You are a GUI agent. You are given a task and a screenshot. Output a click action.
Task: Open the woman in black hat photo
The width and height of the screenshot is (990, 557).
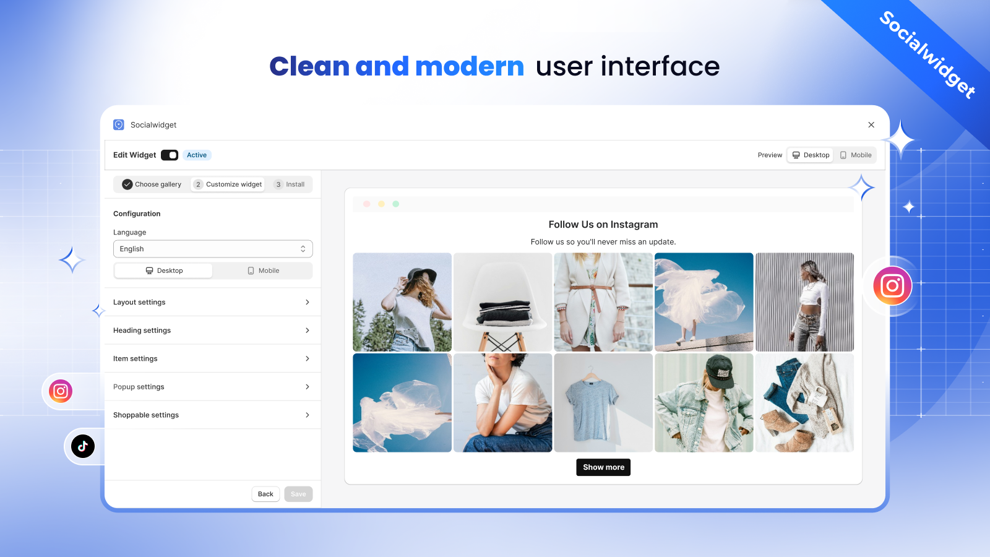pyautogui.click(x=402, y=302)
